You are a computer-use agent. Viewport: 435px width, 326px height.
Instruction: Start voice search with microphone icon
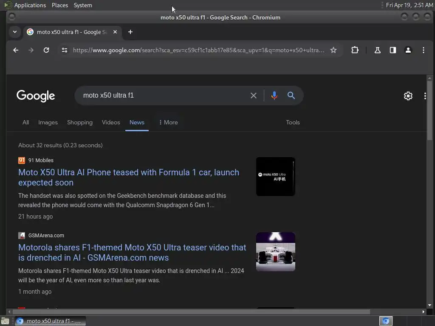tap(274, 96)
